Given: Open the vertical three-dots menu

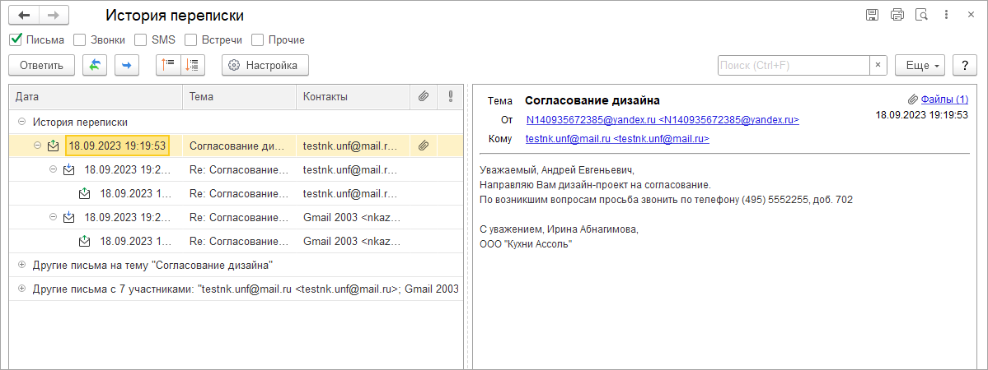Looking at the screenshot, I should coord(947,15).
